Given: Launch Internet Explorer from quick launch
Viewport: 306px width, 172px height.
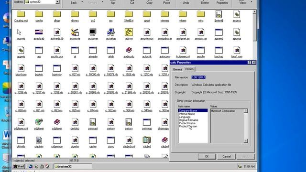Looking at the screenshot, I should 31,167.
